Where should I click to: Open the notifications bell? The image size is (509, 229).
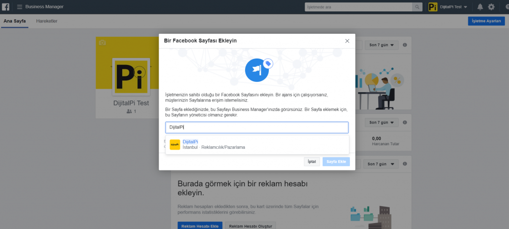click(480, 7)
